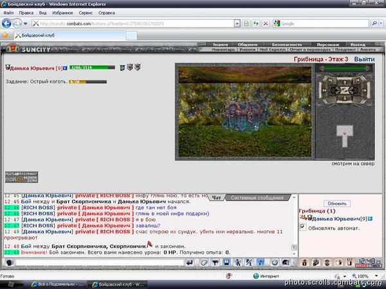Open the recent pages dropdown by navigation arrows
The image size is (386, 289).
[25, 24]
